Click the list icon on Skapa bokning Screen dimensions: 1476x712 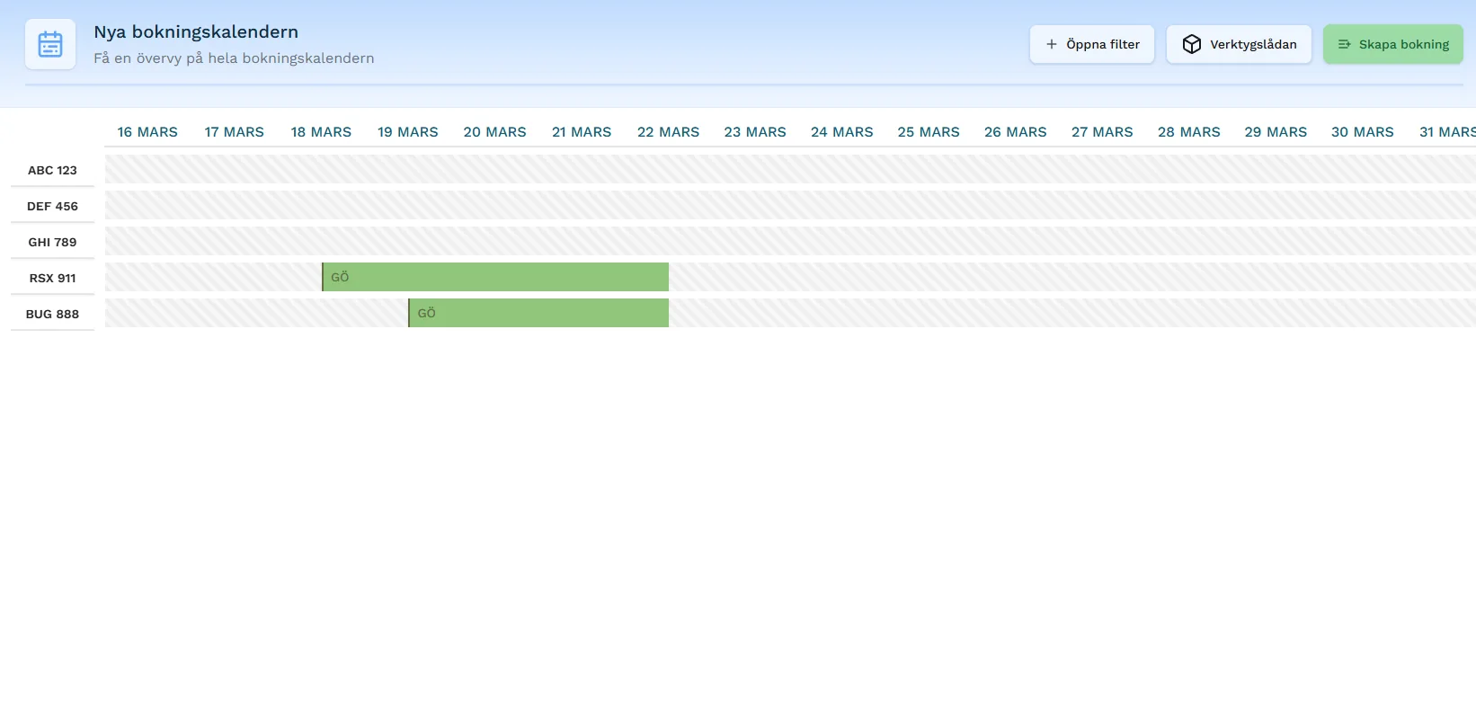pyautogui.click(x=1344, y=44)
